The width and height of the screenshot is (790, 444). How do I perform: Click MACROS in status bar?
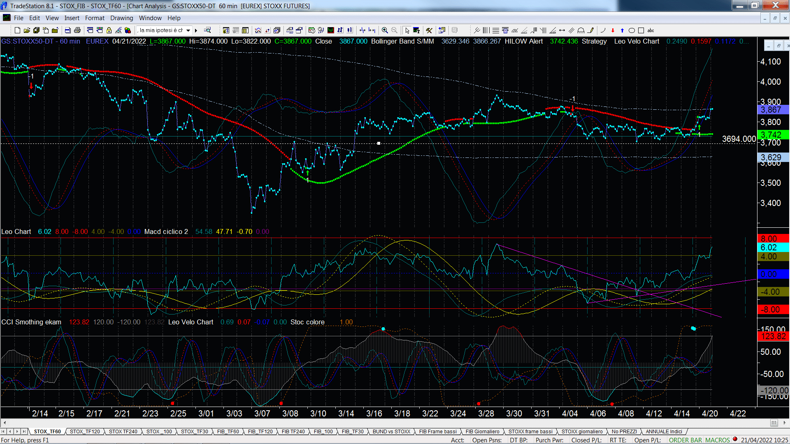click(717, 440)
